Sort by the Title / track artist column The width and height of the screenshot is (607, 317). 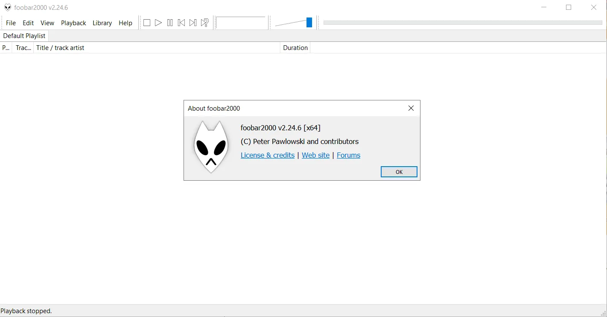[157, 48]
